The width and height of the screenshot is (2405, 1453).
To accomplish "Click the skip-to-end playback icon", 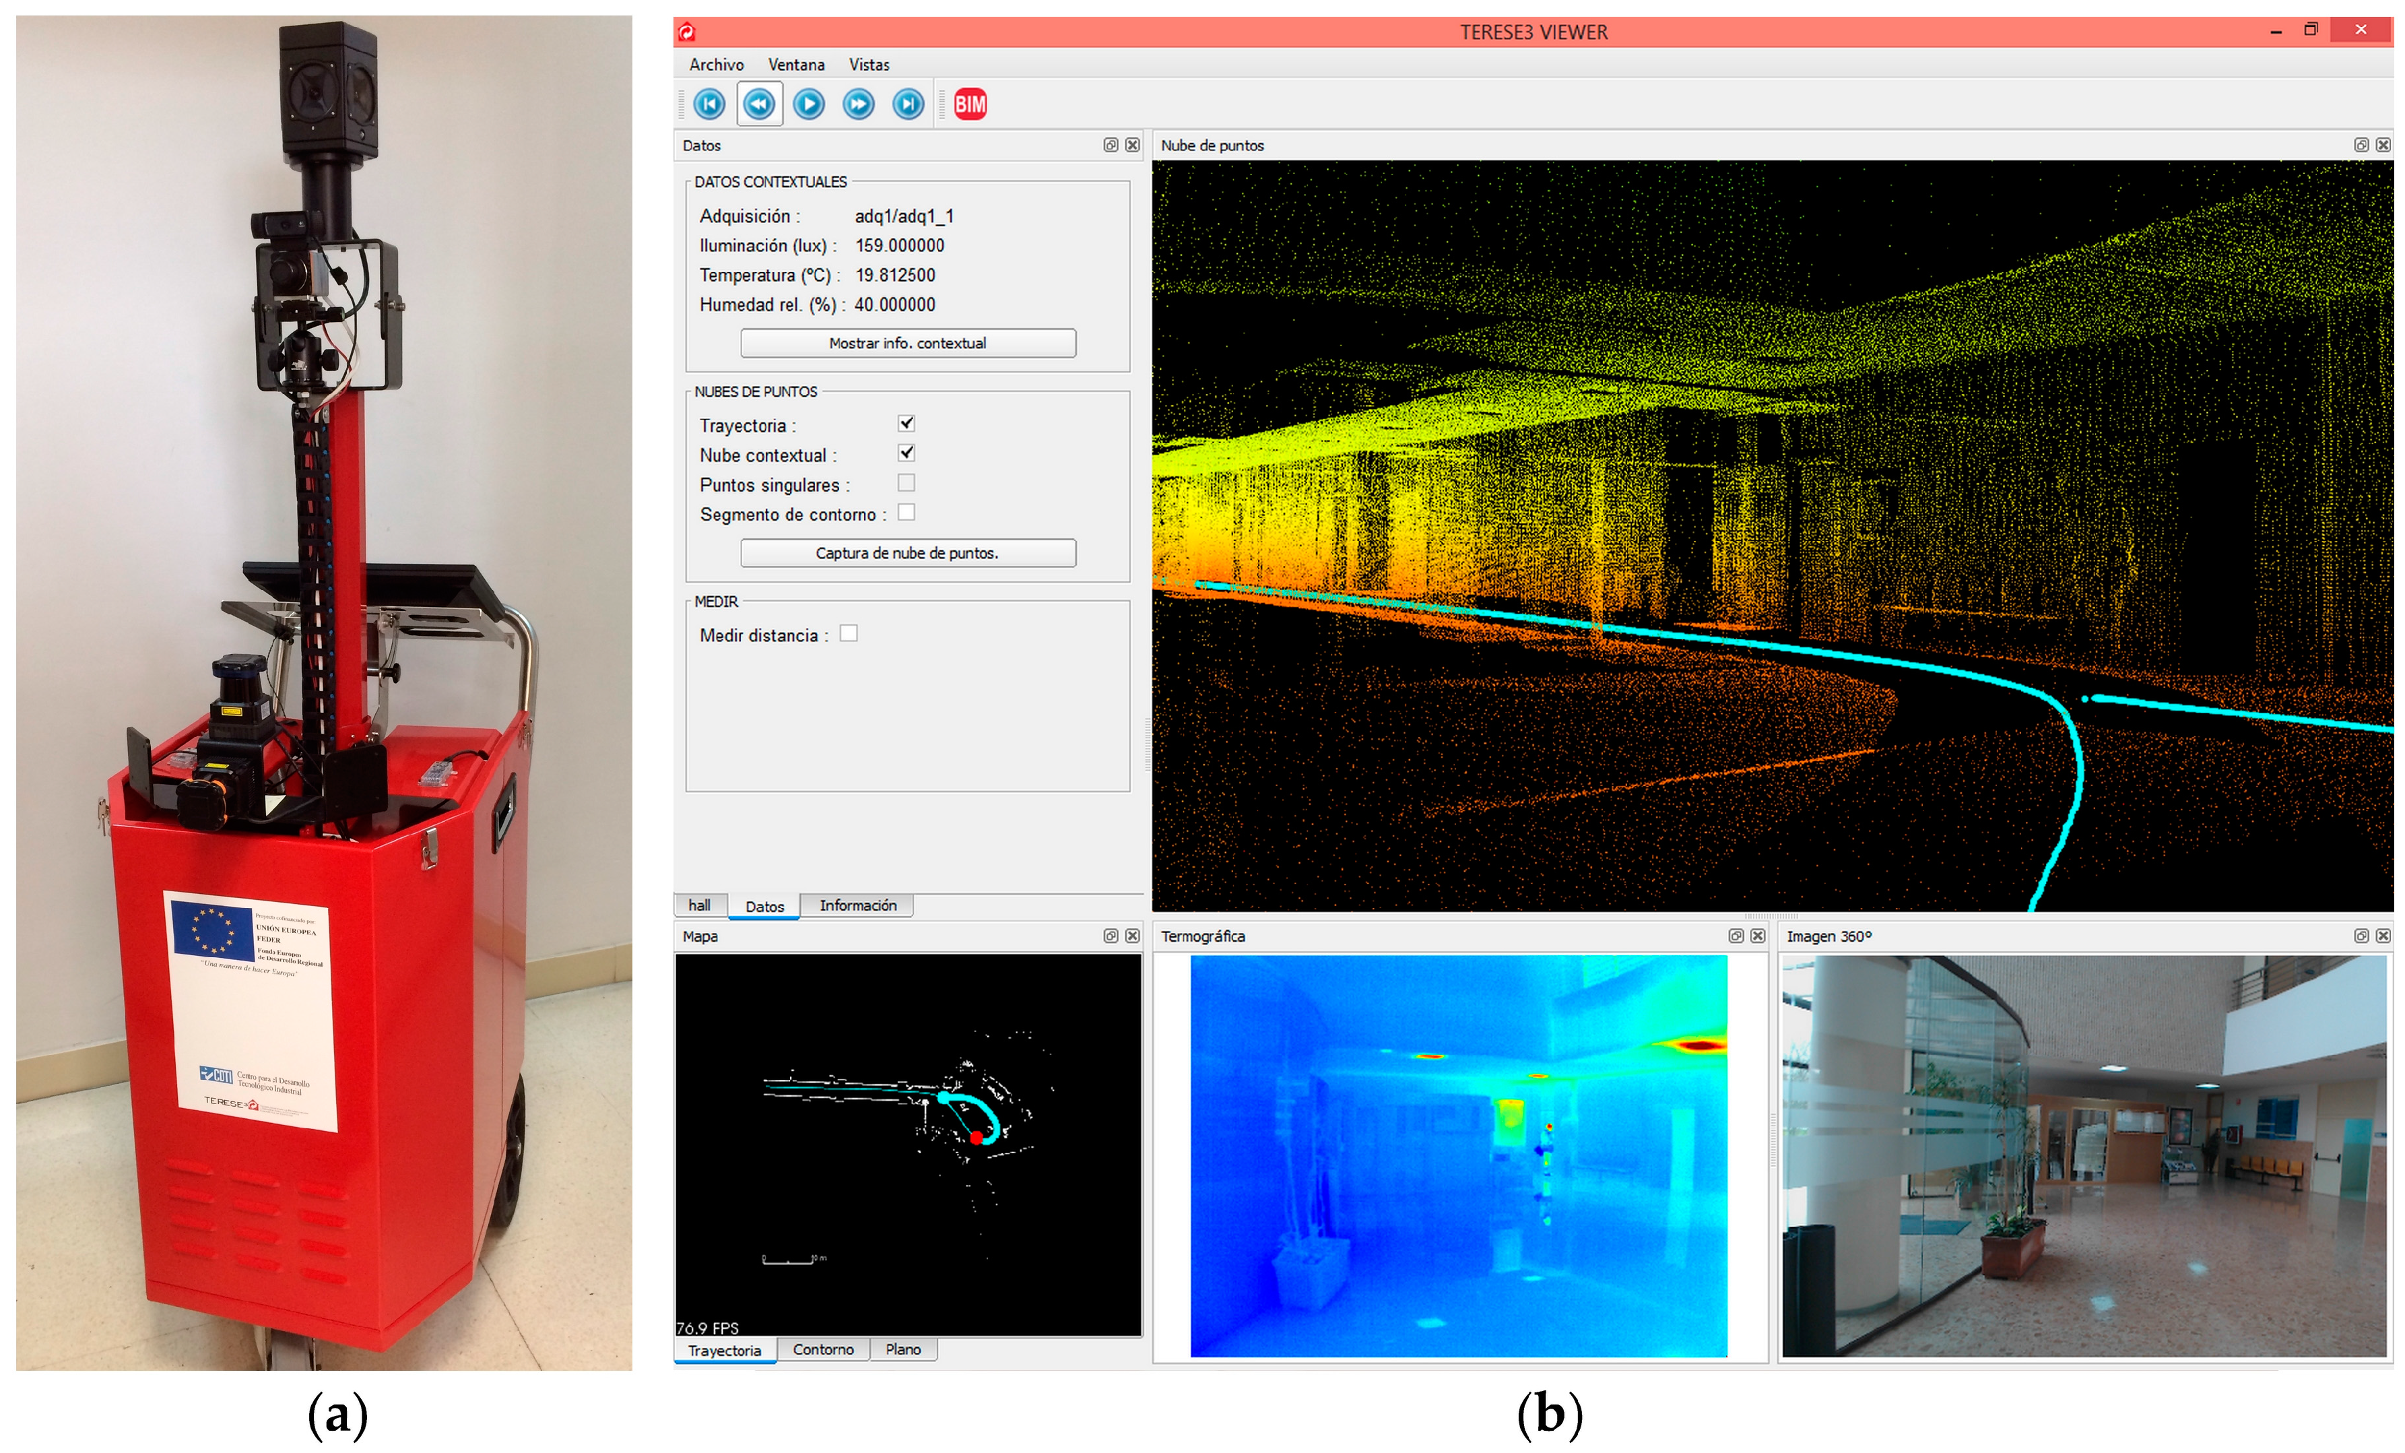I will (x=908, y=104).
